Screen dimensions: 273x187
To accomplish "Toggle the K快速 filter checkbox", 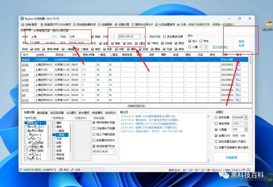I will 162,43.
